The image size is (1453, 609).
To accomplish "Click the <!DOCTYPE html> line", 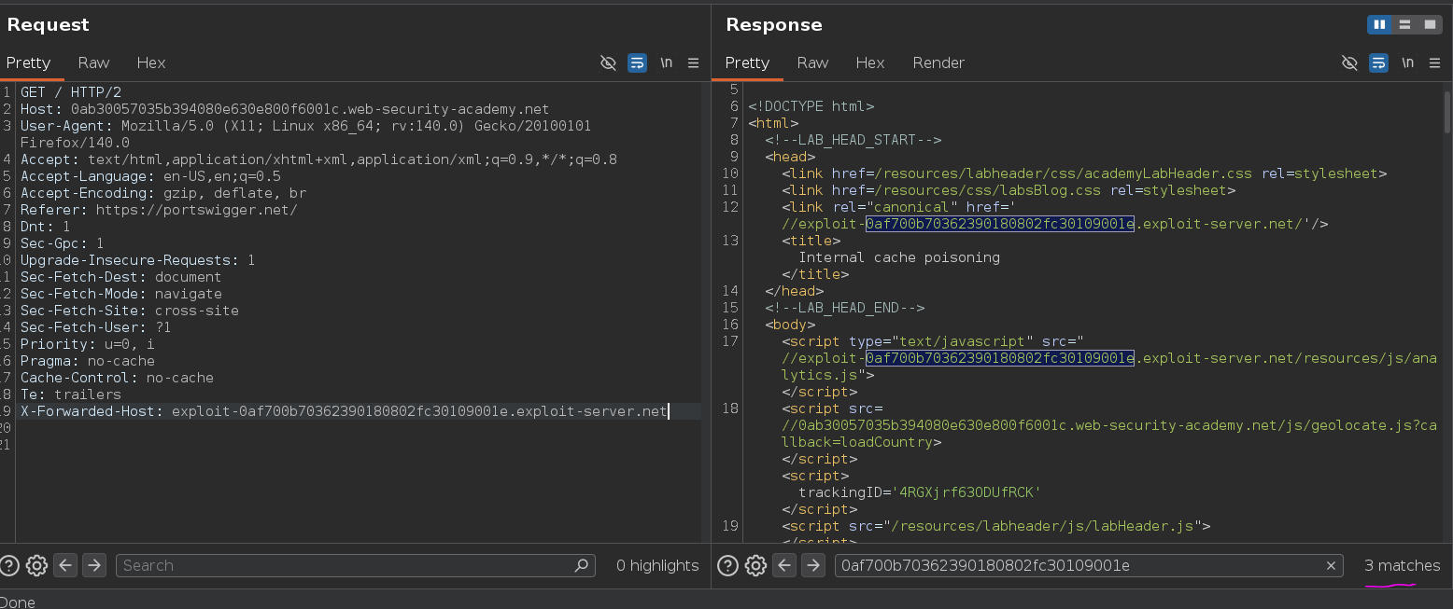I will click(811, 106).
